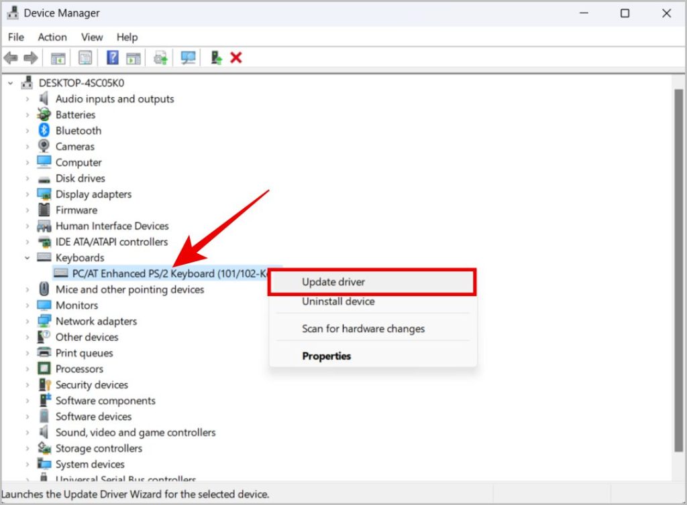Click the Processors category icon

(x=44, y=368)
